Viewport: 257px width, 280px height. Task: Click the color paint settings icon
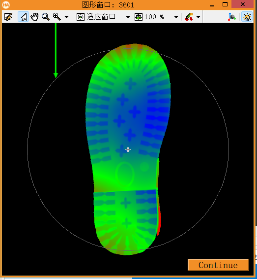click(189, 17)
